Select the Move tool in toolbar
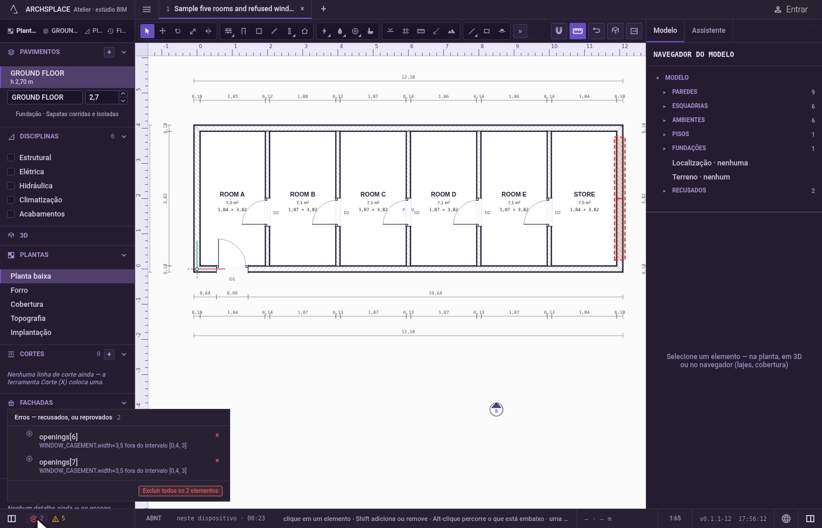The height and width of the screenshot is (528, 822). point(163,31)
